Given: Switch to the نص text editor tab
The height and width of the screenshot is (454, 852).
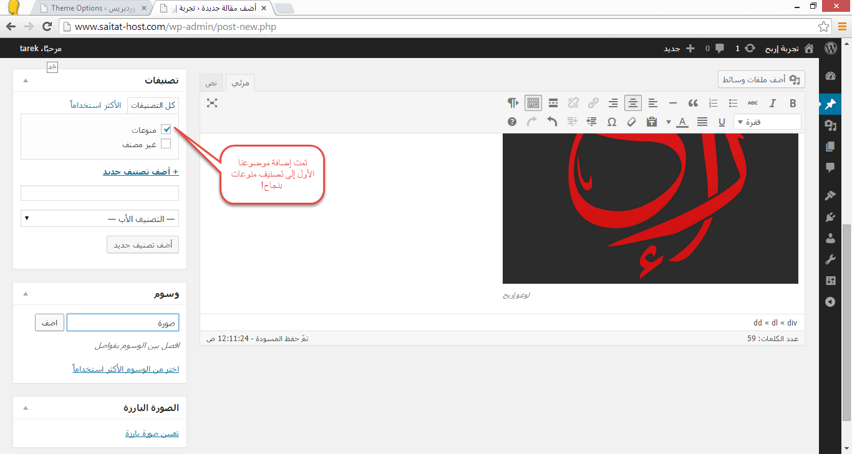Looking at the screenshot, I should click(211, 83).
